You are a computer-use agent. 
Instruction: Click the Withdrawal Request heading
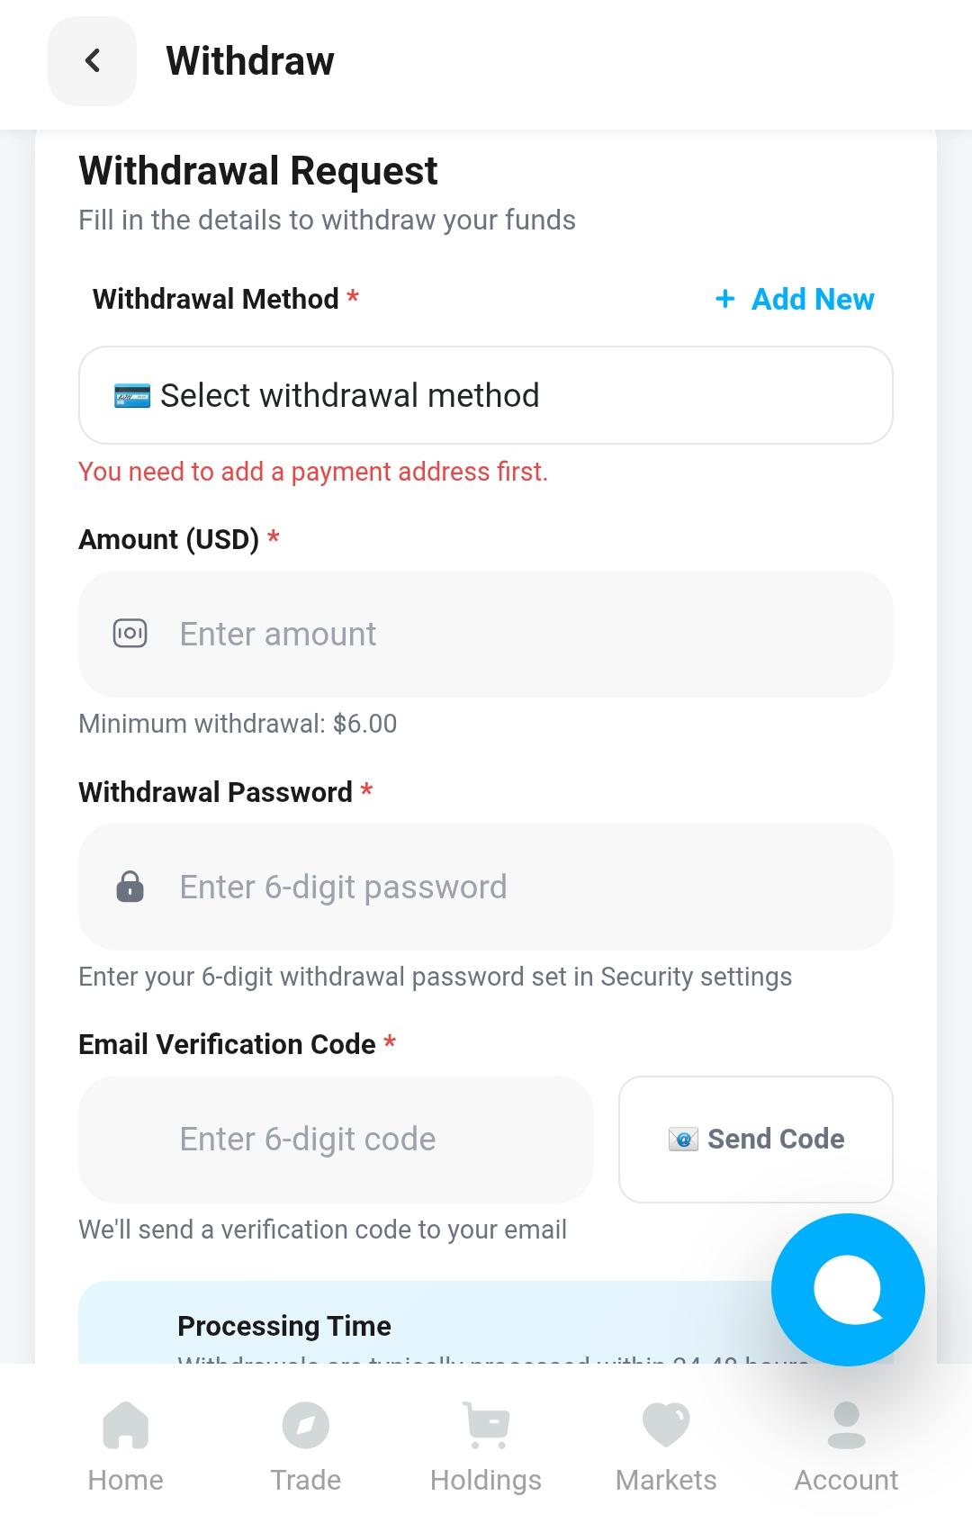[258, 171]
